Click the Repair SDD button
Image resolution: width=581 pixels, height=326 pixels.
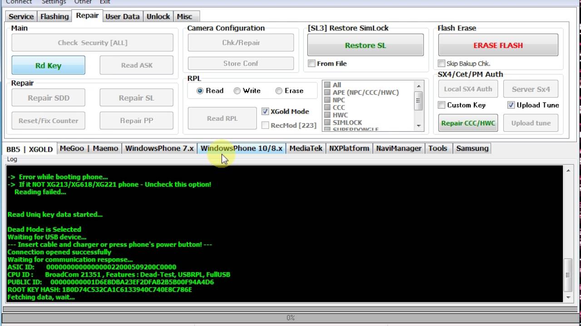point(48,98)
